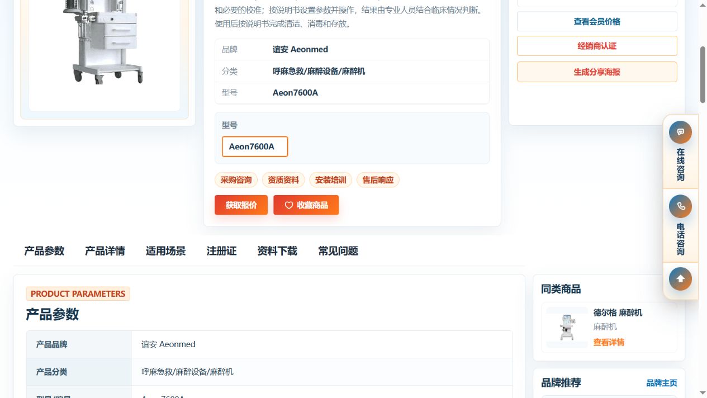Select the 注册证 tab

click(x=222, y=251)
